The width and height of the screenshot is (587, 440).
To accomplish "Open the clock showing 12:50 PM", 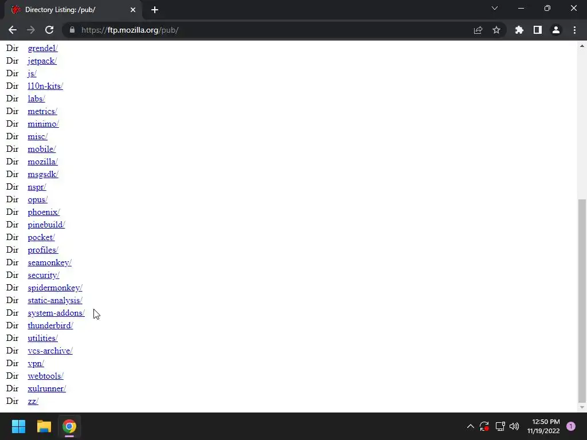I will coord(543,426).
